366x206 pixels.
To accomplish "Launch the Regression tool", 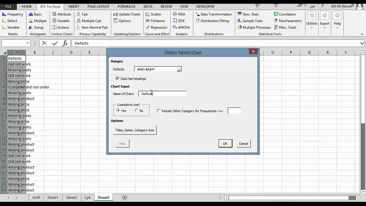I will (156, 27).
